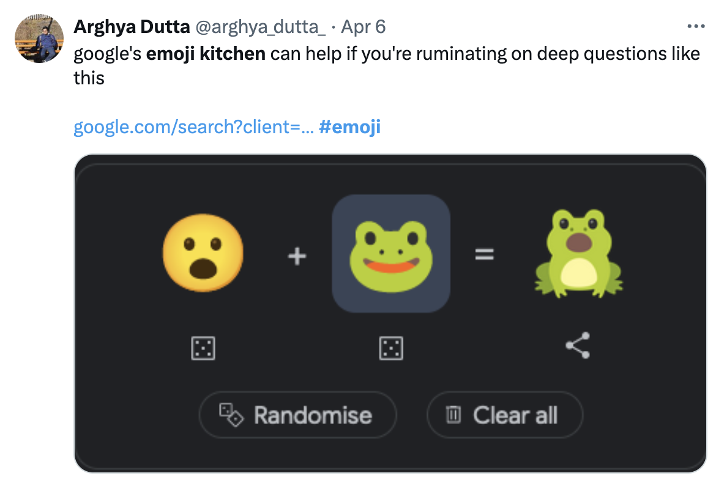Click the trash icon on Clear all
Image resolution: width=727 pixels, height=484 pixels.
(x=453, y=416)
